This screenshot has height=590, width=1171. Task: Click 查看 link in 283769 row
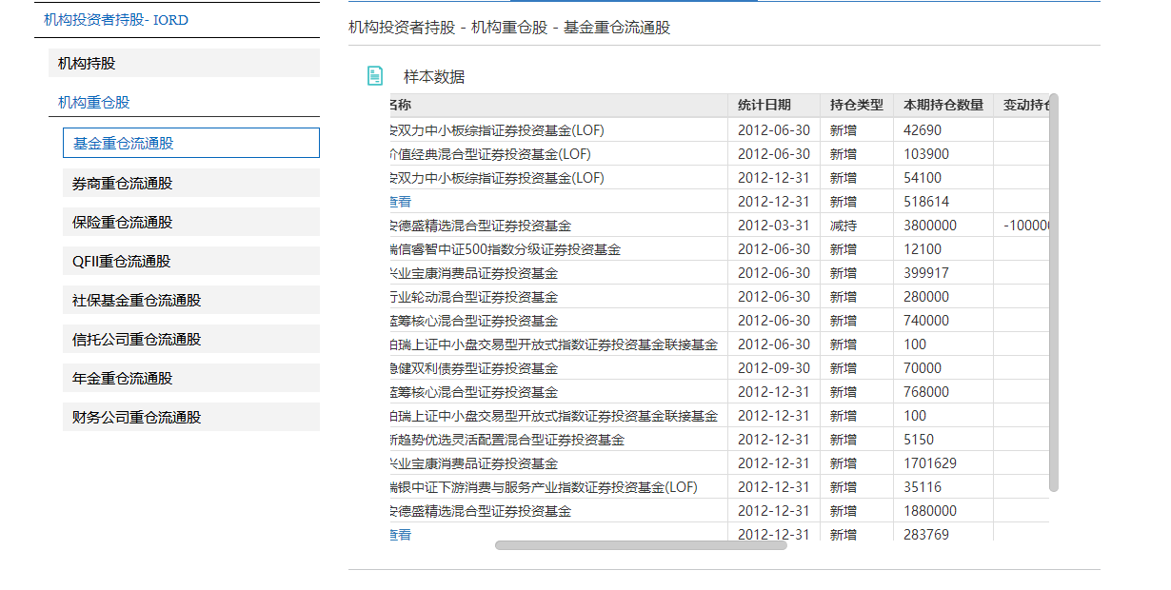click(401, 535)
